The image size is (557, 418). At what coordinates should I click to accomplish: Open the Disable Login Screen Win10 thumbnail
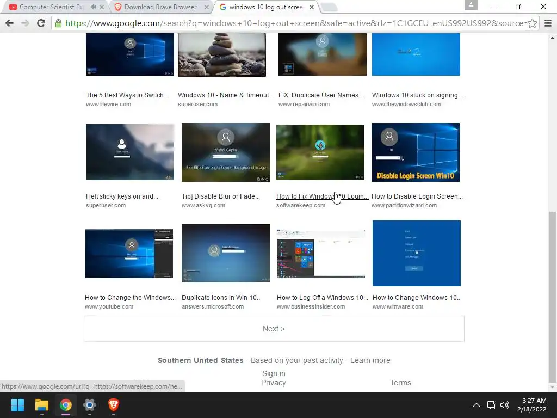(416, 152)
